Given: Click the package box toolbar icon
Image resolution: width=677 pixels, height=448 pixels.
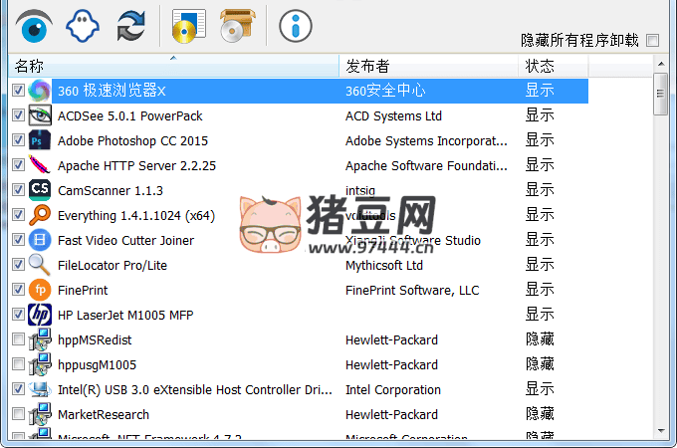Looking at the screenshot, I should (237, 26).
